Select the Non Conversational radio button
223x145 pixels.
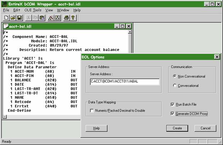[x=175, y=76]
